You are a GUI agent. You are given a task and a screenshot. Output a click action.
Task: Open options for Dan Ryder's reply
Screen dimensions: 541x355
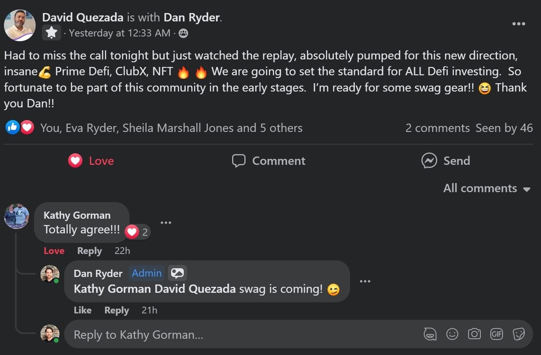pos(365,281)
